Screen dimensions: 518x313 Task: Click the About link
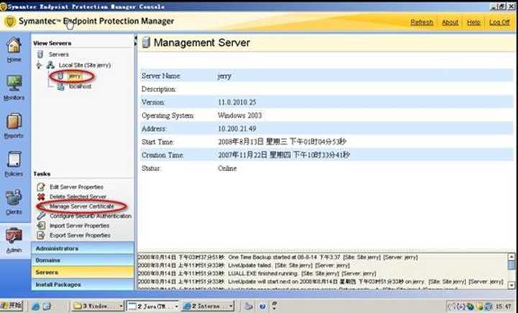click(x=450, y=22)
